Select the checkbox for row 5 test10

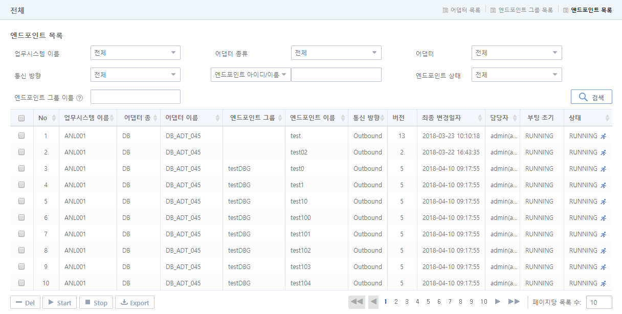tap(21, 201)
